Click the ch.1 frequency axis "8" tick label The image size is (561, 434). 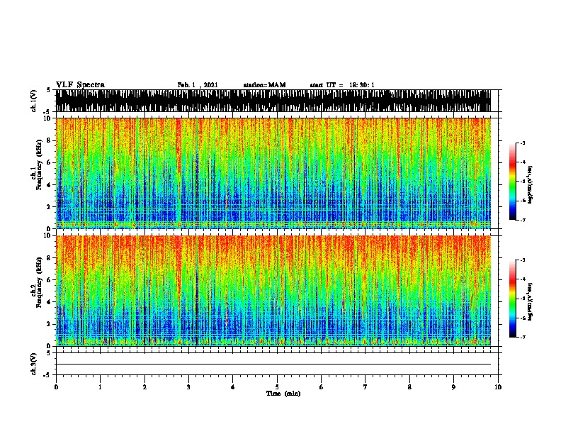pos(49,140)
